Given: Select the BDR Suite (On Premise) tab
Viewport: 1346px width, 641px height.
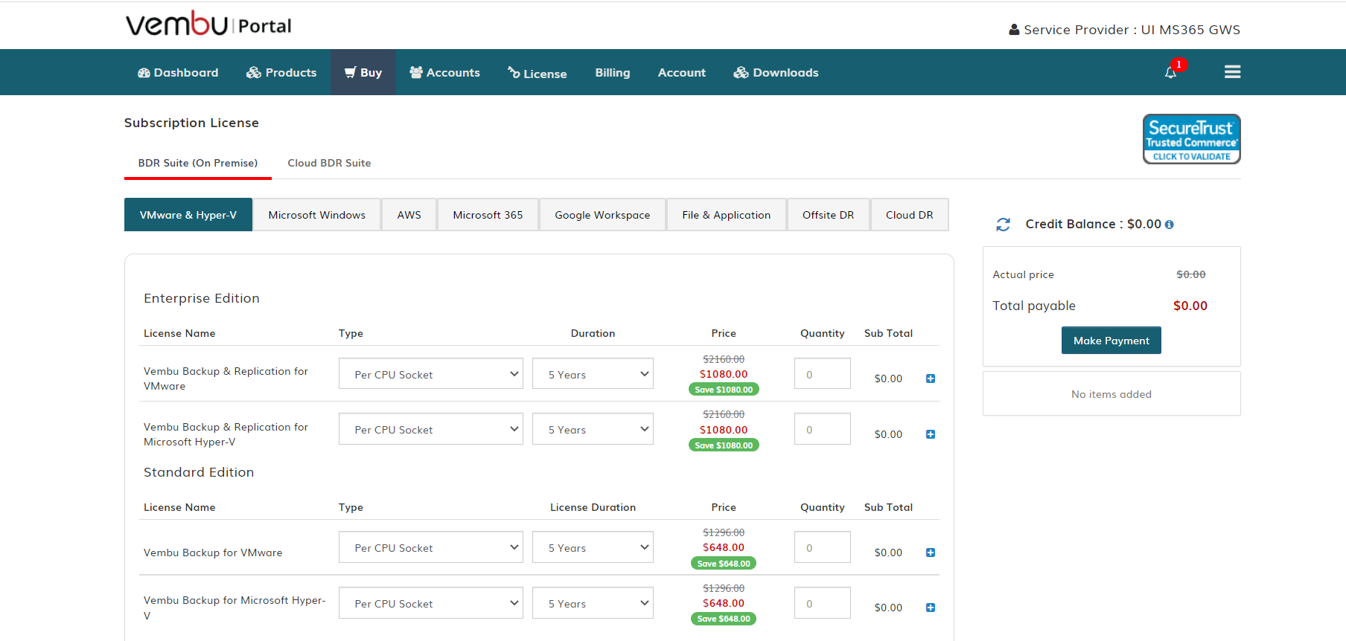Looking at the screenshot, I should coord(198,163).
